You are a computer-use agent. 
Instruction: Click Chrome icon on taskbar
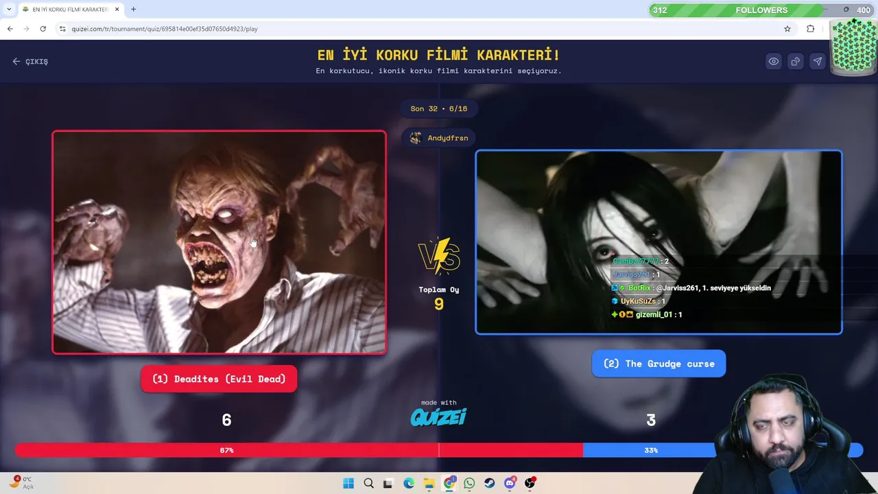(x=449, y=483)
